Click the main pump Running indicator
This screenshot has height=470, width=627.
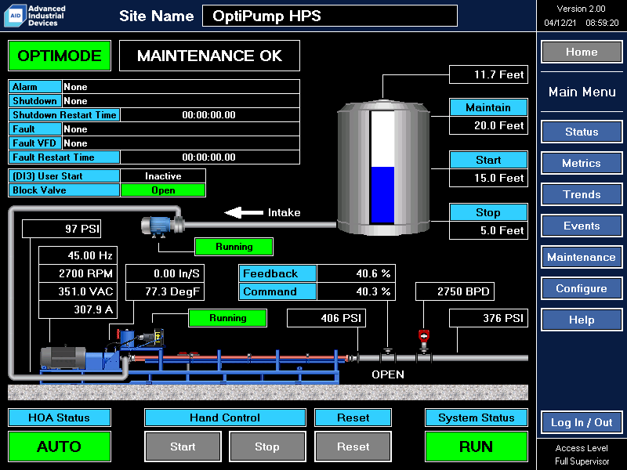(227, 318)
